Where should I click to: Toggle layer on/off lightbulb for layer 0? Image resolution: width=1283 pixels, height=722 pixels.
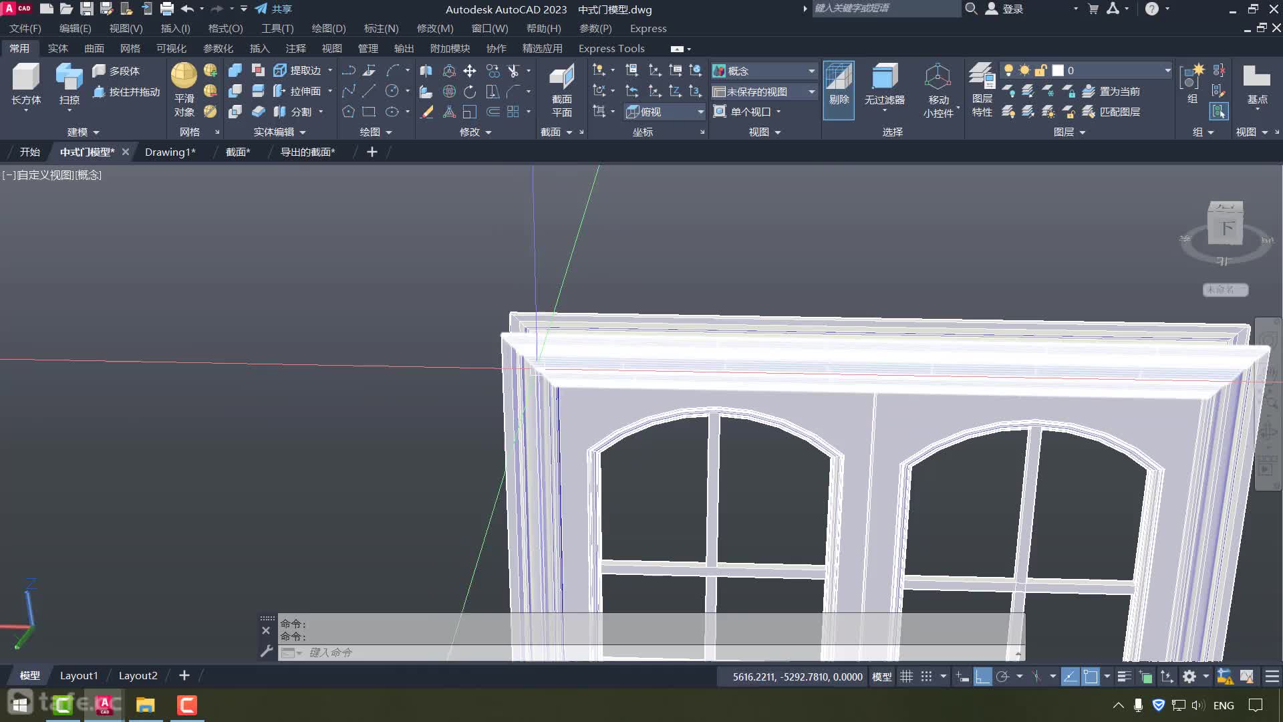point(1008,70)
